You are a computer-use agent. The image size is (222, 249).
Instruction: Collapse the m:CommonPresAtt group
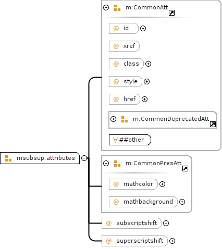click(x=106, y=163)
